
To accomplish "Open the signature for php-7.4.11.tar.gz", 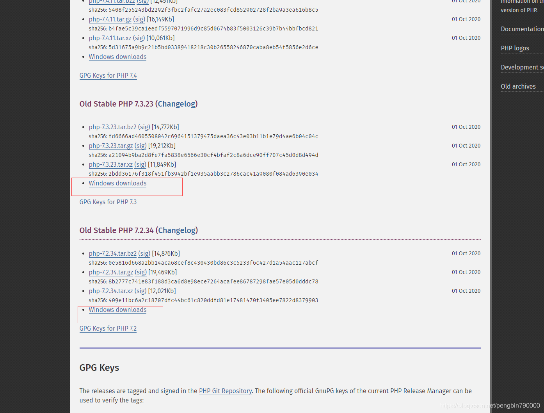I will click(x=139, y=19).
